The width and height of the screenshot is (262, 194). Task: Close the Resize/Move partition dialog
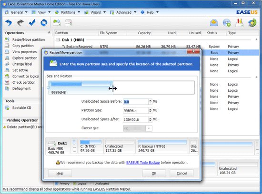[x=193, y=51]
